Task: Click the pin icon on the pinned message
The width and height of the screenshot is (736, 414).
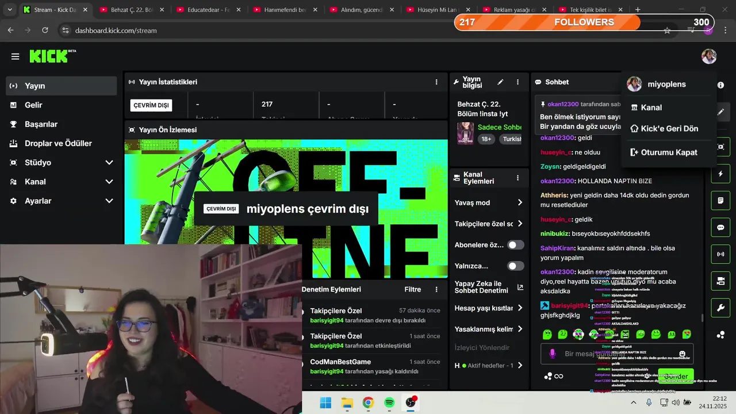Action: tap(542, 104)
